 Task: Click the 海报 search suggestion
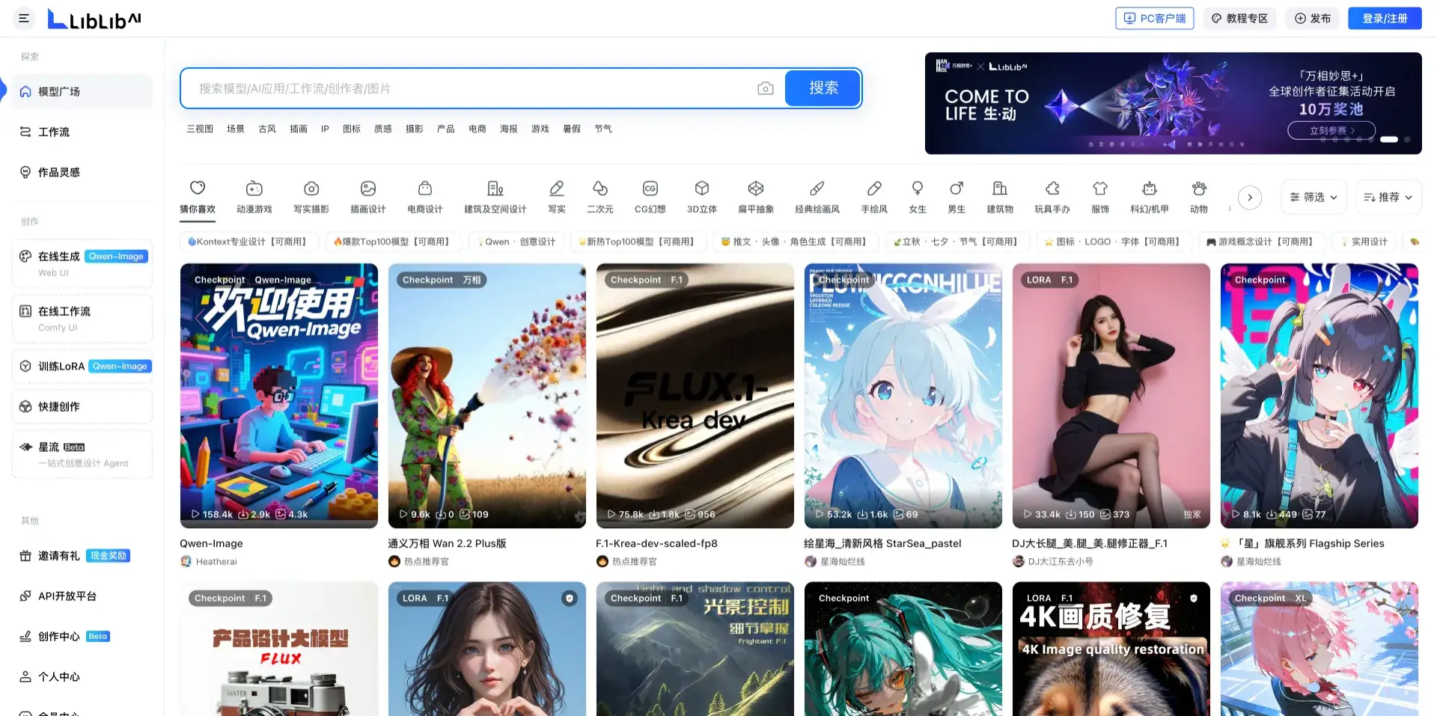[x=509, y=129]
